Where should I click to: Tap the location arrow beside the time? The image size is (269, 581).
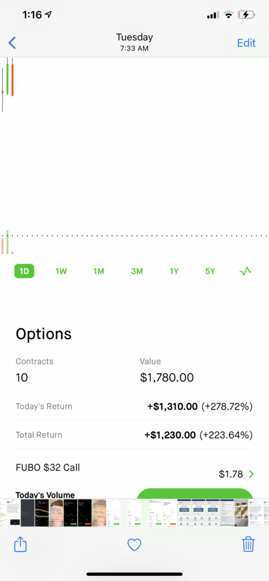pyautogui.click(x=49, y=14)
